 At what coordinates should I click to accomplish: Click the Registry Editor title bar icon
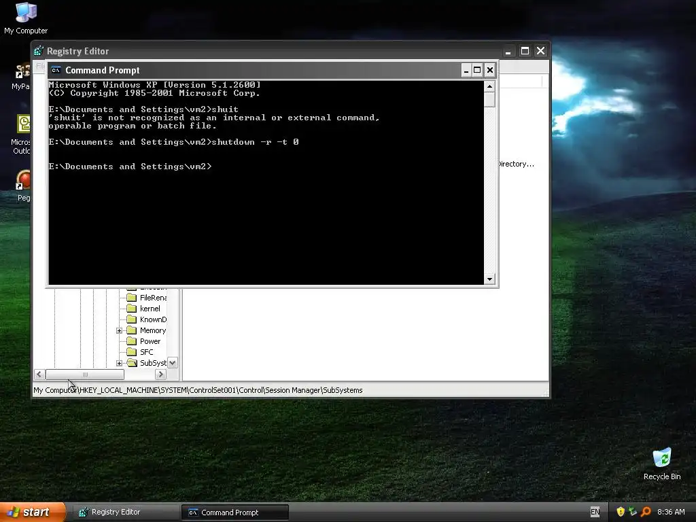coord(39,51)
